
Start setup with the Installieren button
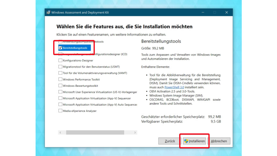194,141
